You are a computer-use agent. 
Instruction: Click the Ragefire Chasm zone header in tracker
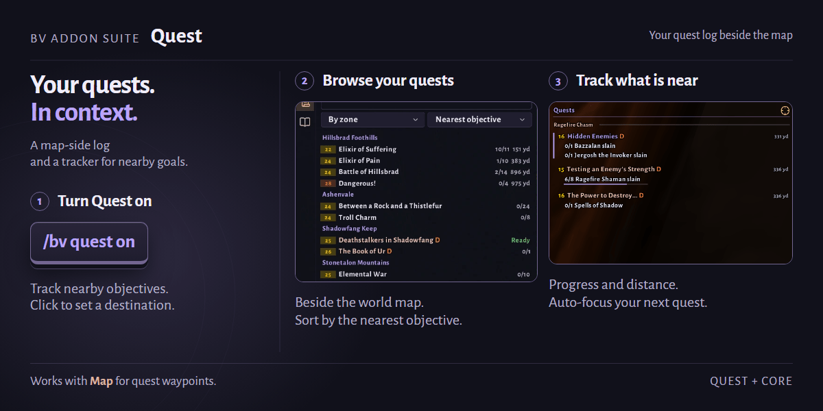(573, 125)
